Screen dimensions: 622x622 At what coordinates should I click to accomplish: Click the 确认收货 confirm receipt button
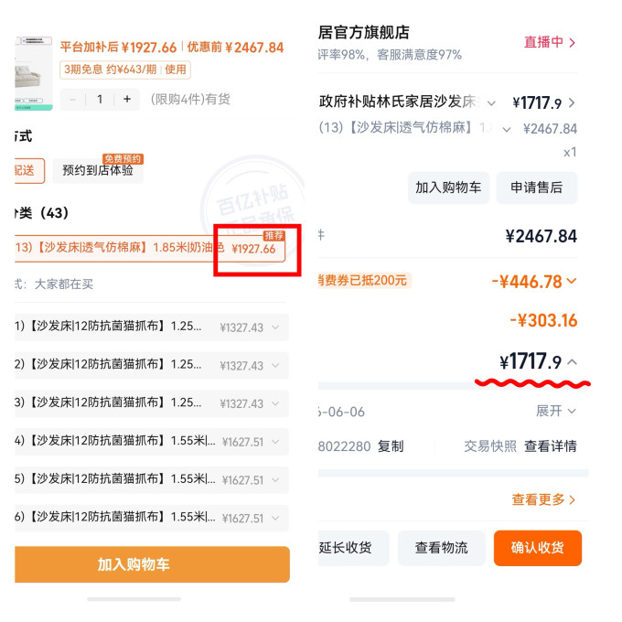(538, 548)
